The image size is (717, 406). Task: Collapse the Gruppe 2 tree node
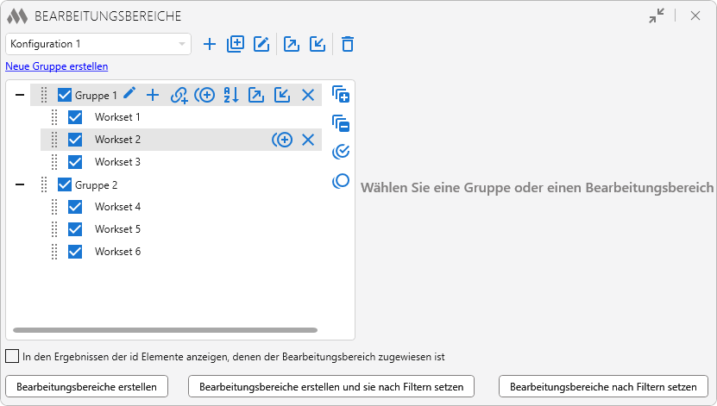point(20,184)
